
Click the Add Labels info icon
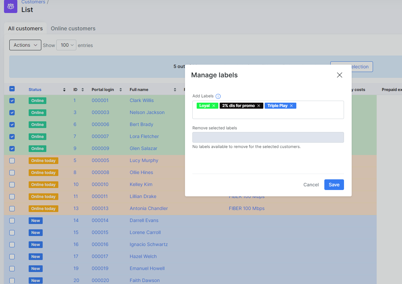218,96
